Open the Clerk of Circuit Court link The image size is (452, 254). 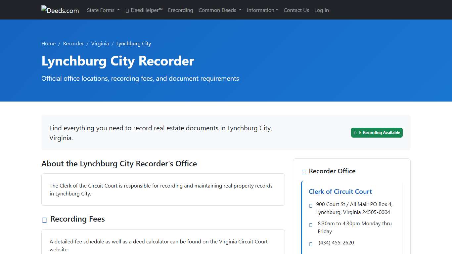tap(340, 191)
